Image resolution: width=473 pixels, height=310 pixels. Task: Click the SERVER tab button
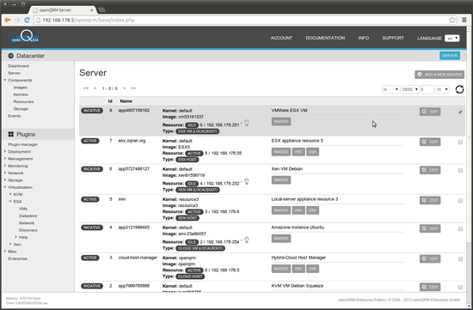coord(450,56)
